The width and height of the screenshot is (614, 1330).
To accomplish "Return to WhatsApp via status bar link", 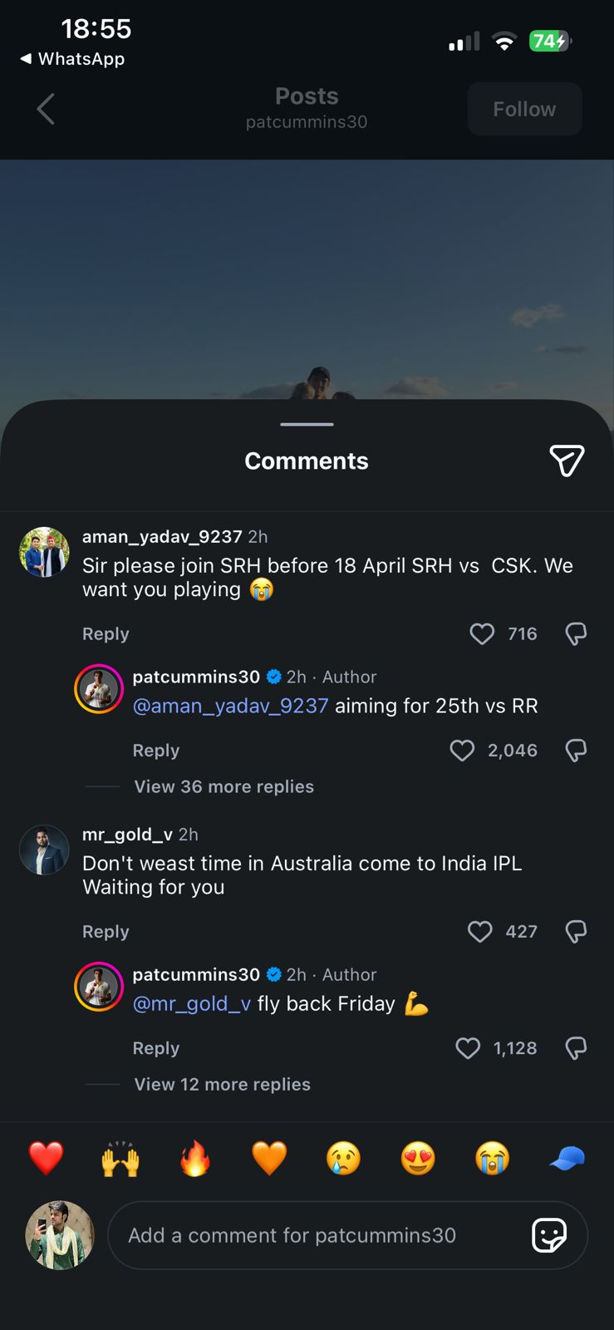I will [73, 59].
